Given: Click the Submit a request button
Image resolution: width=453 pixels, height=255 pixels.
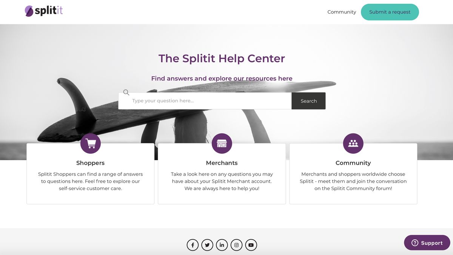Looking at the screenshot, I should pyautogui.click(x=390, y=12).
